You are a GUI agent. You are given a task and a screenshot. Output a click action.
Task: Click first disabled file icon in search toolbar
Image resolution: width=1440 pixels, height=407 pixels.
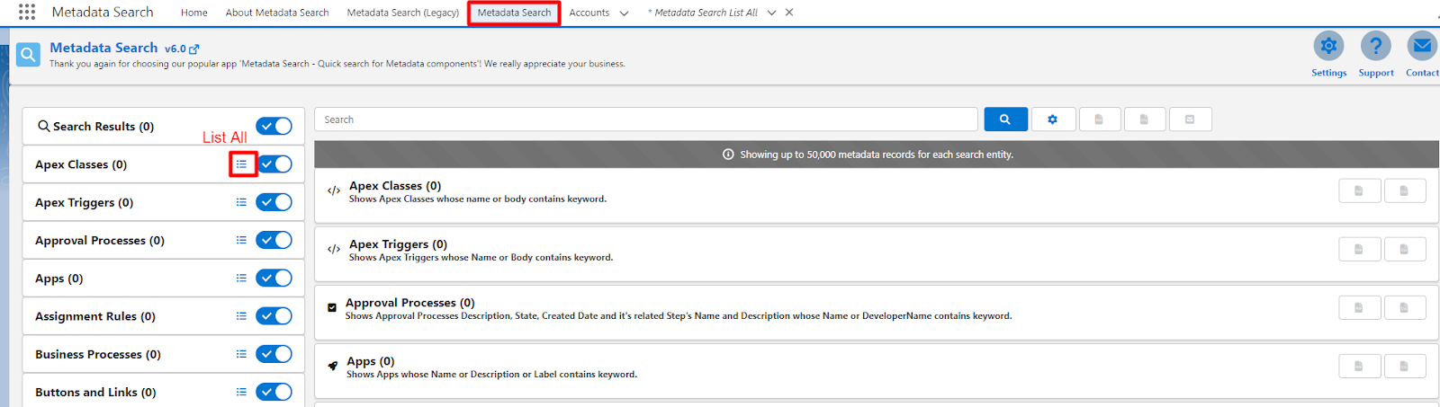[1099, 119]
